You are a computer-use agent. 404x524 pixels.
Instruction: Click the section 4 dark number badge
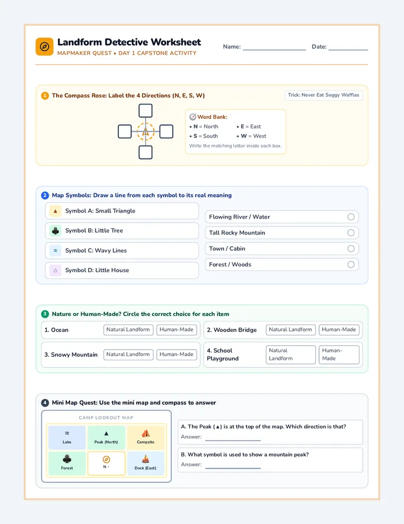coord(45,403)
